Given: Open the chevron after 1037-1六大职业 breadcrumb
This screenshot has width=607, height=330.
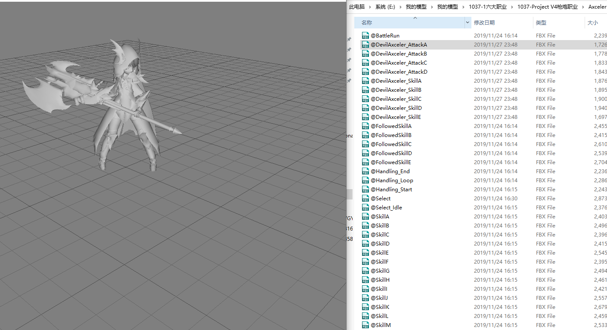Looking at the screenshot, I should point(512,7).
